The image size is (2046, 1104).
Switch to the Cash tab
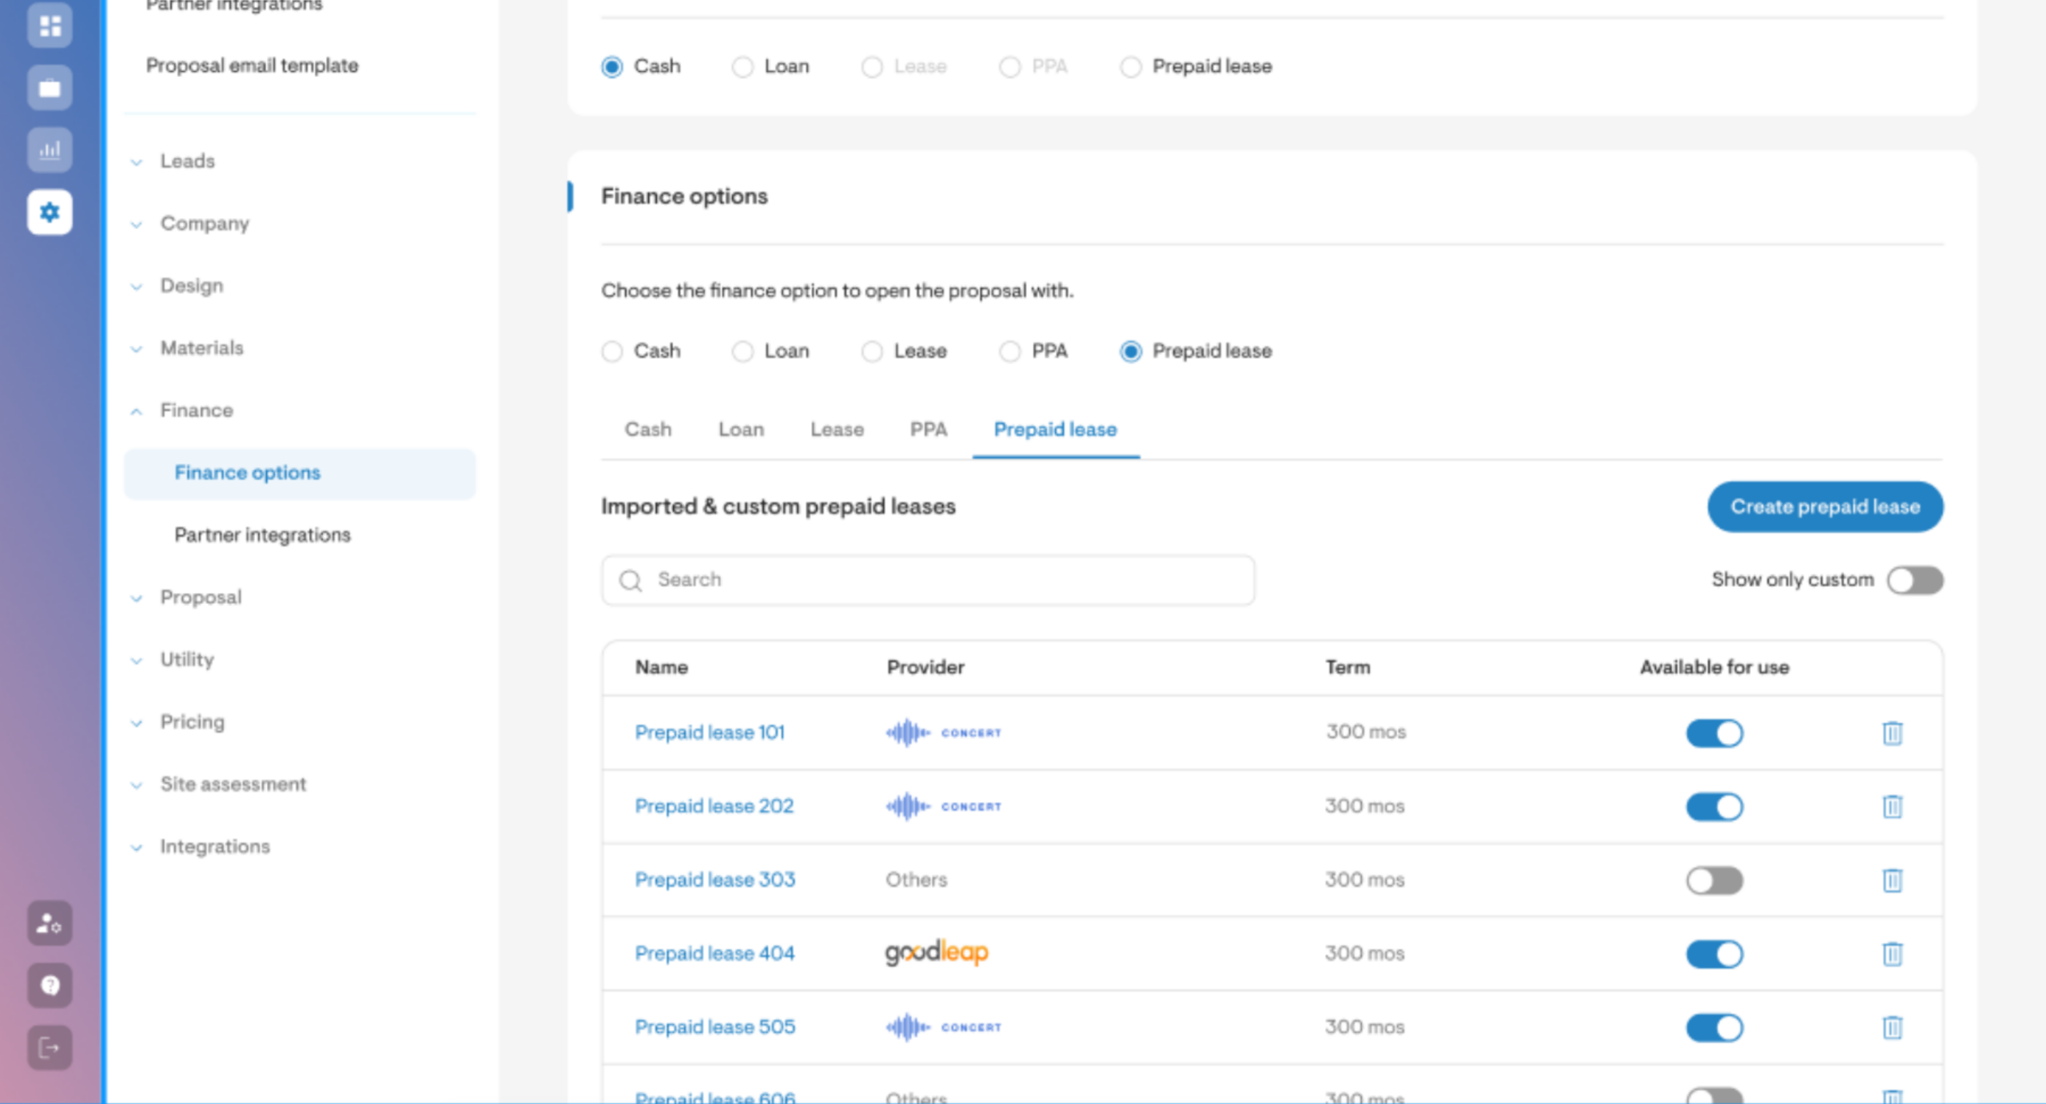pyautogui.click(x=648, y=430)
